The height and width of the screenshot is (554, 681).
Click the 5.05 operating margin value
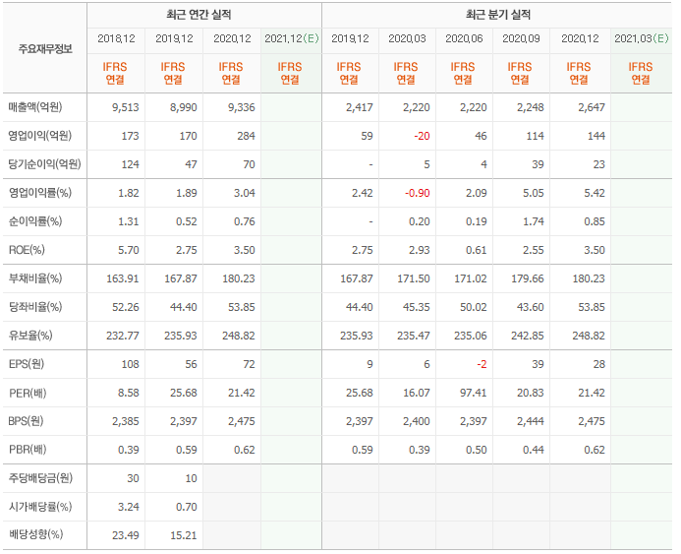[534, 193]
